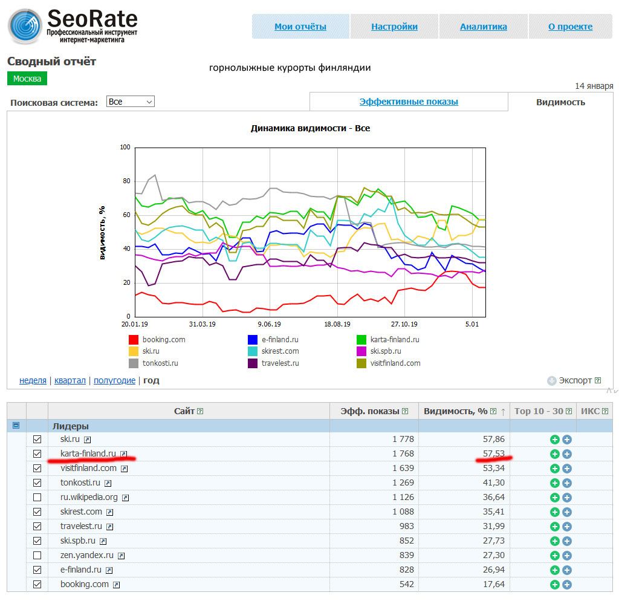Uncheck the visitfinland.com checkbox
The height and width of the screenshot is (601, 619).
click(x=37, y=469)
